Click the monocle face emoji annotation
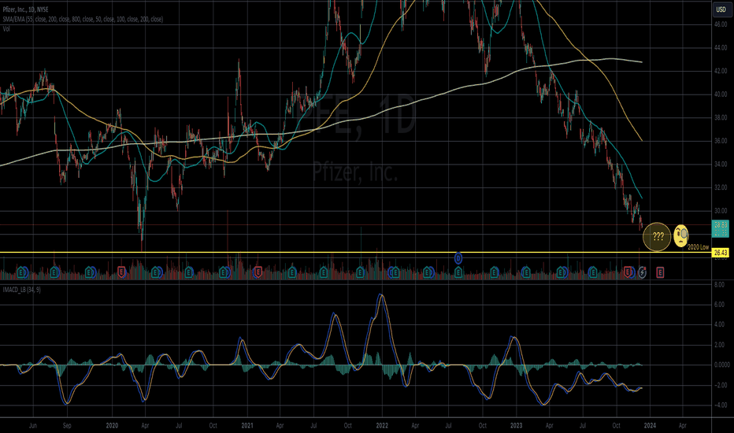 [x=681, y=236]
